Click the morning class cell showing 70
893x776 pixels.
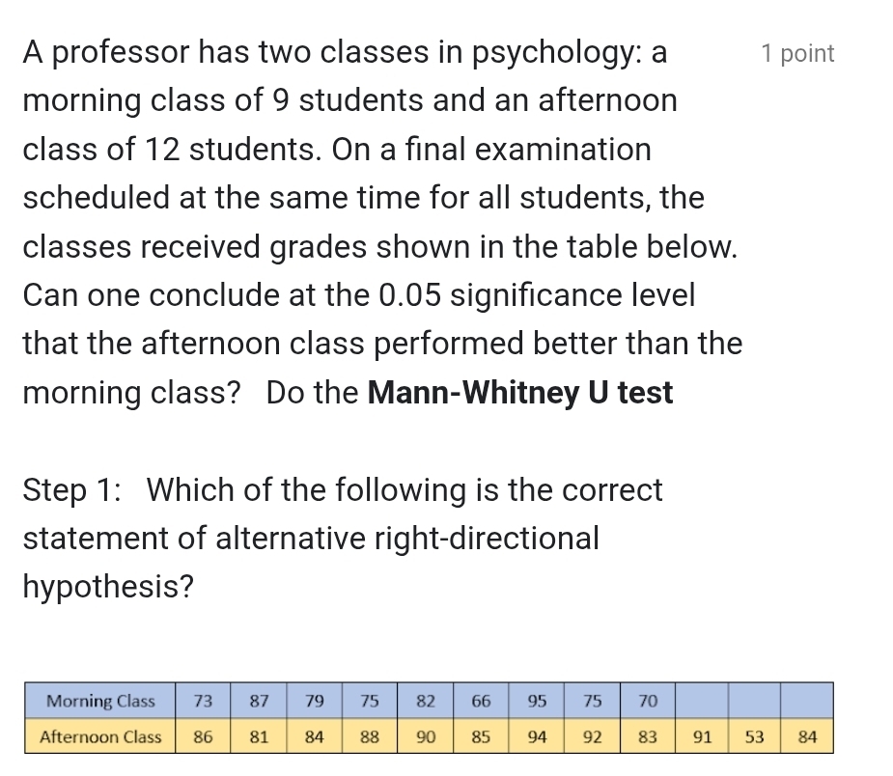click(x=648, y=701)
